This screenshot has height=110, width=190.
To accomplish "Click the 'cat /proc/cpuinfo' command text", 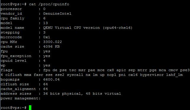I will (x=49, y=4).
